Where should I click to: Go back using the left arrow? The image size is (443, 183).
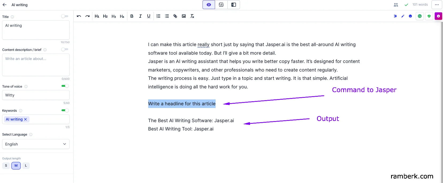click(5, 5)
